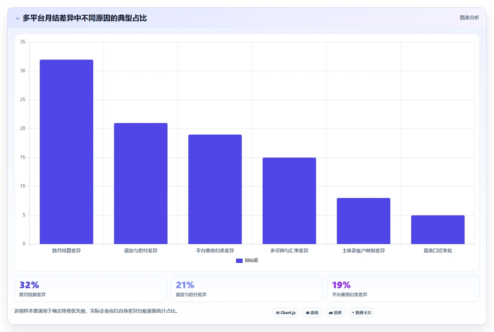Open the 19% 平台费用归类差异 data card
This screenshot has width=494, height=332.
pos(403,289)
